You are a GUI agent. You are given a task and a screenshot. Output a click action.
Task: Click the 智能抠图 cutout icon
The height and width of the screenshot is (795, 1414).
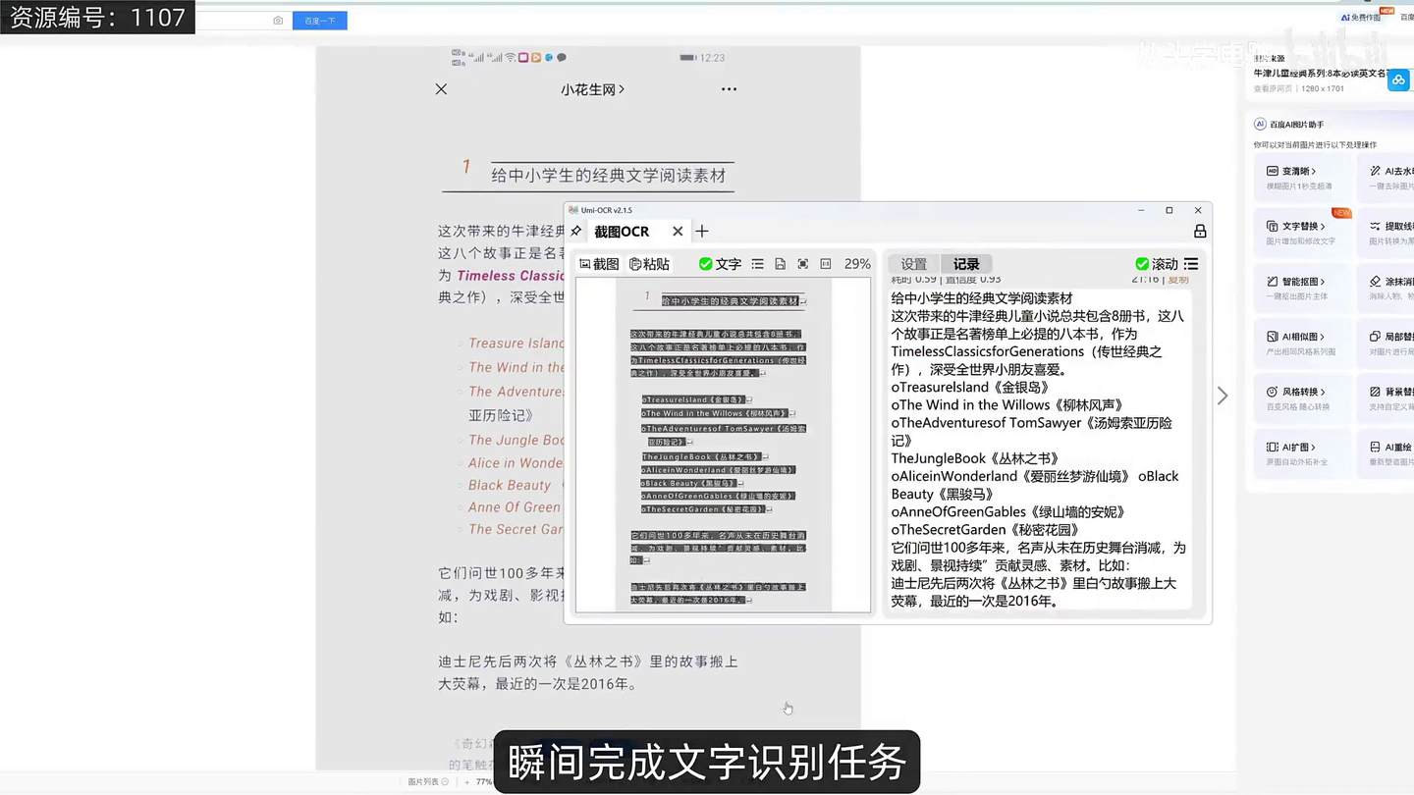coord(1272,281)
